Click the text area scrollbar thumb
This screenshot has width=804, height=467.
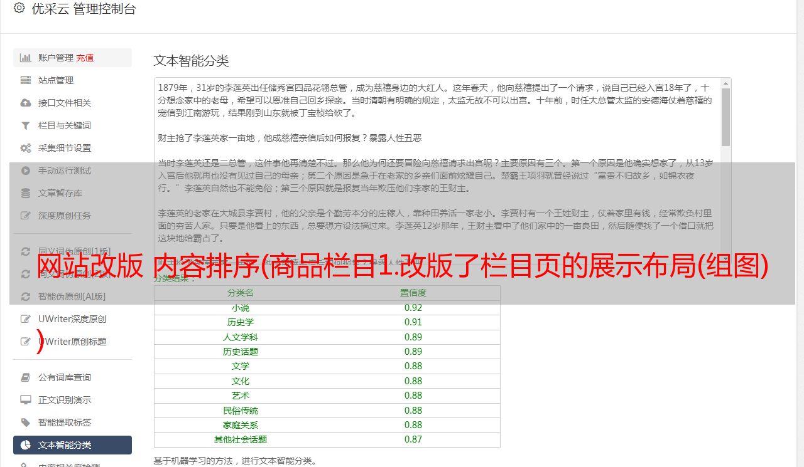tap(726, 117)
